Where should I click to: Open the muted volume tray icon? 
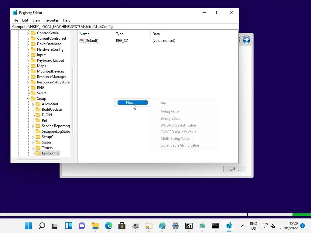[273, 226]
